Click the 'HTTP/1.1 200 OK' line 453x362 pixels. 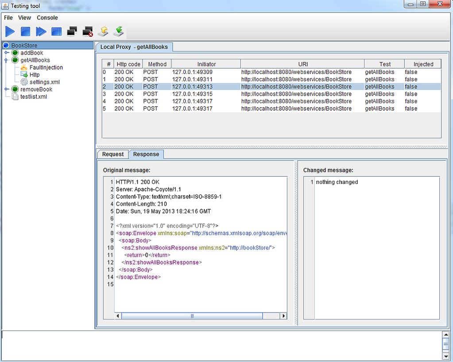(138, 182)
